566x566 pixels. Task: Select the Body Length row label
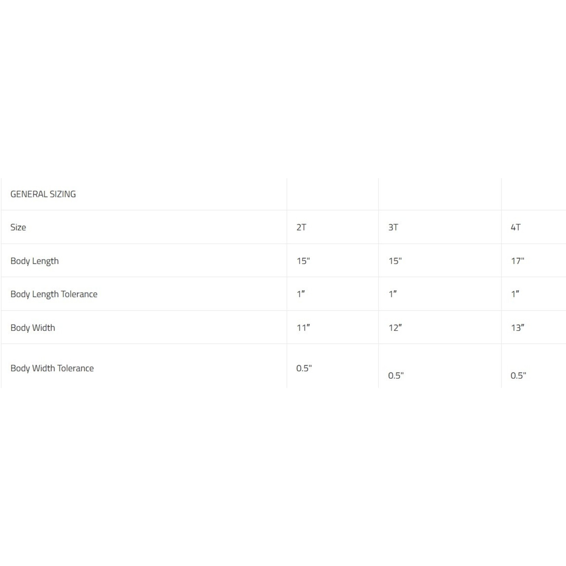click(x=35, y=261)
